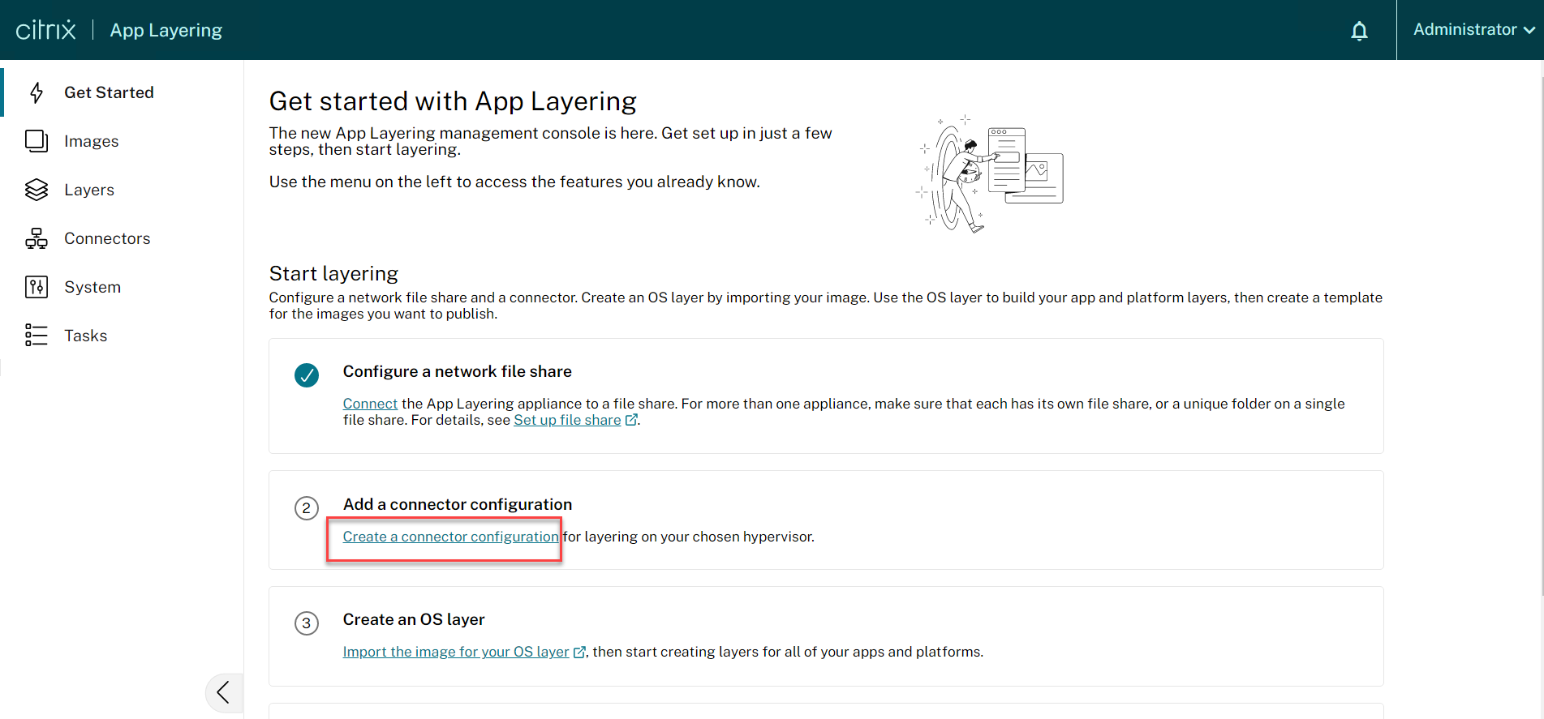Screen dimensions: 1544x719
Task: Click the Get Started lightning bolt icon
Action: click(37, 92)
